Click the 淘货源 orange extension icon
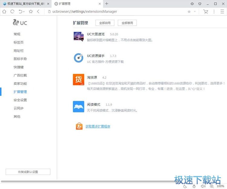This screenshot has height=189, width=227. pos(79,80)
